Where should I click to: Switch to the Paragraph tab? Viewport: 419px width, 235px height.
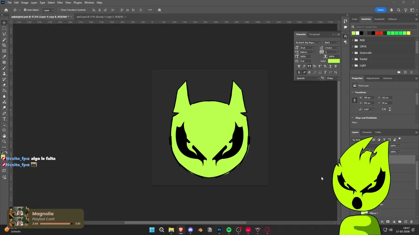(315, 34)
